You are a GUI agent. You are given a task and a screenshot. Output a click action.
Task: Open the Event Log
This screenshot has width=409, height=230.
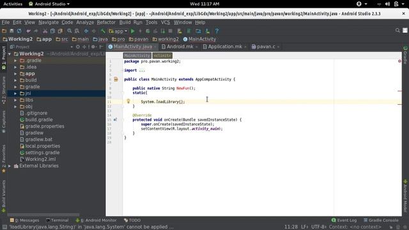point(344,220)
